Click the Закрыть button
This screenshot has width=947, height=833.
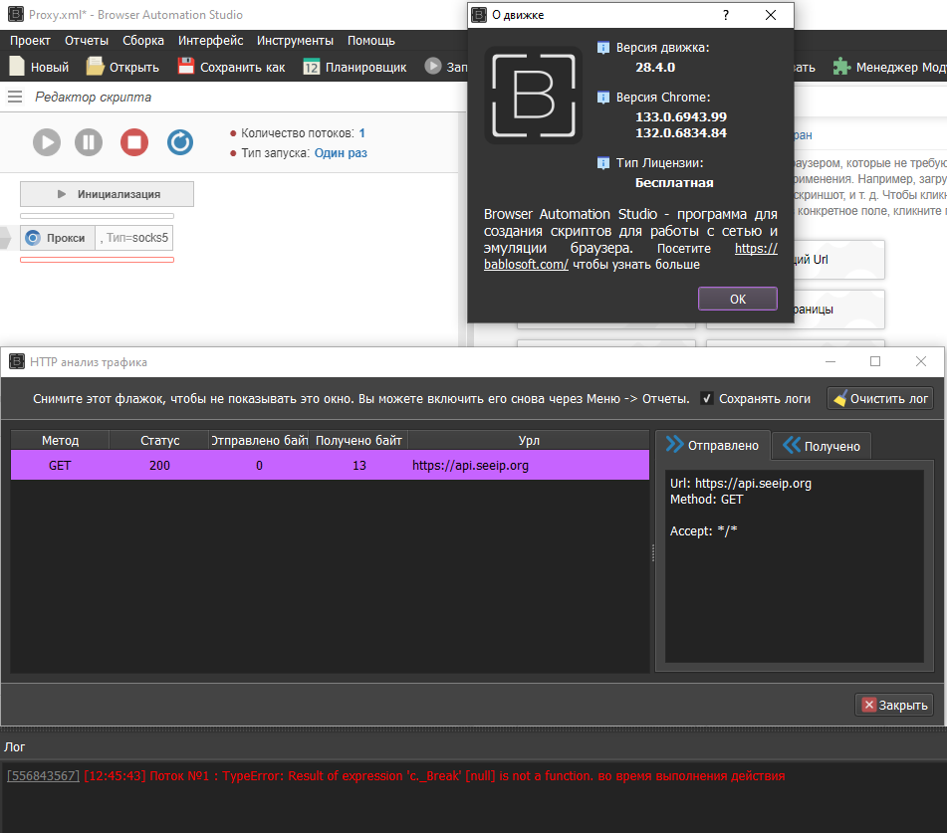pyautogui.click(x=893, y=705)
